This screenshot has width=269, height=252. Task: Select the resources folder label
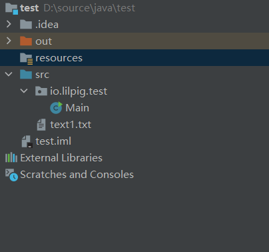[x=59, y=58]
